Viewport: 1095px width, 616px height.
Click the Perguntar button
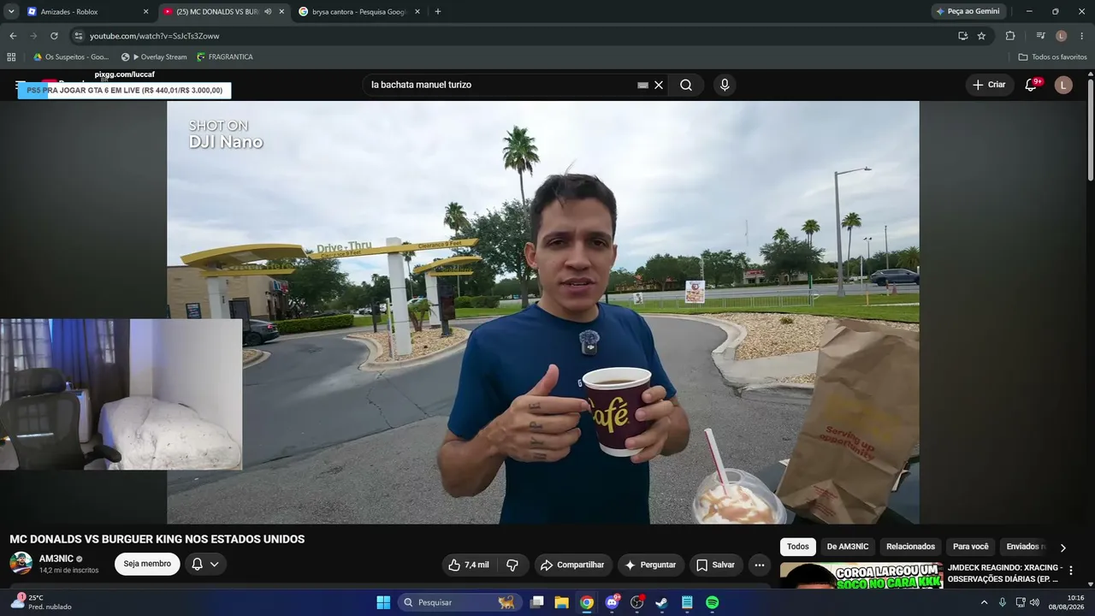point(650,565)
